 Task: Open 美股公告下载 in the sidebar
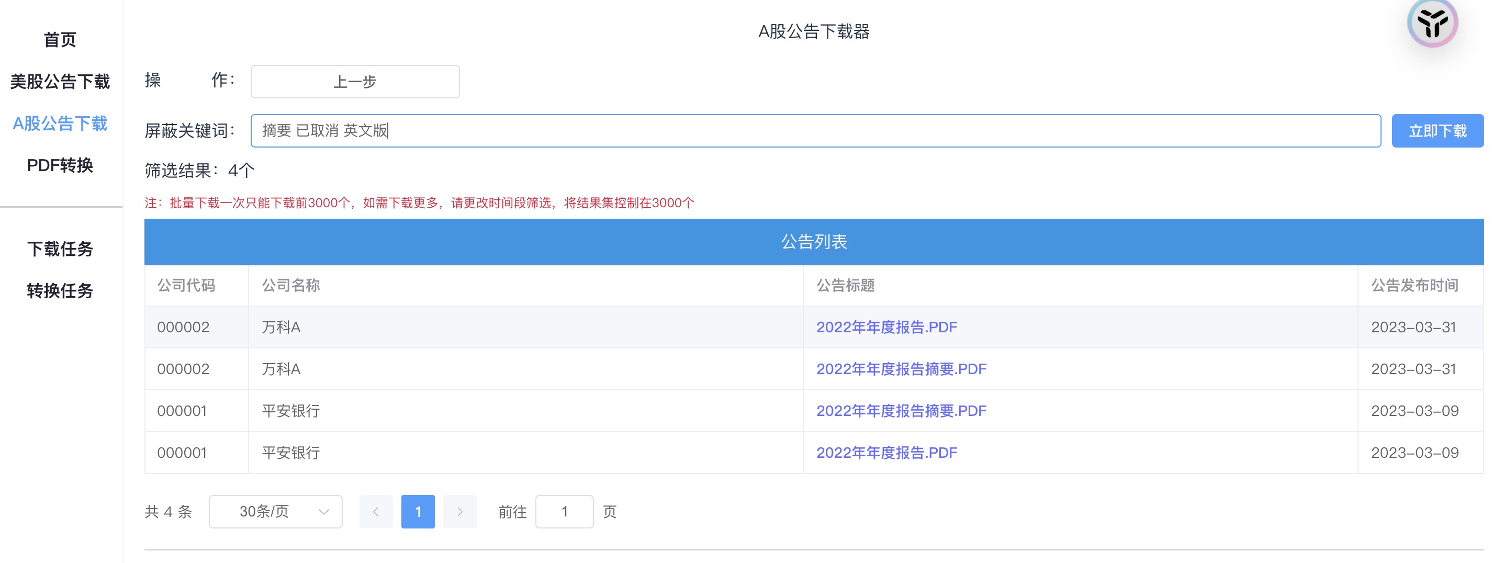(x=60, y=82)
